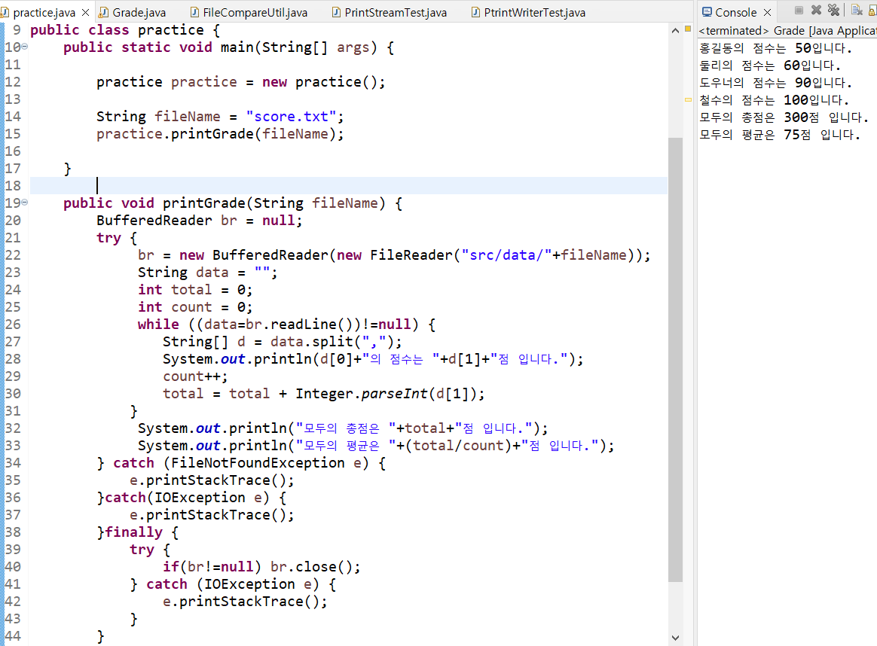Viewport: 877px width, 646px height.
Task: Terminate the running program via Console stop icon
Action: [x=799, y=10]
